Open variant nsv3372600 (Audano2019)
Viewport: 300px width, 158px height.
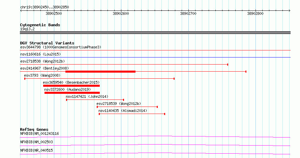click(x=67, y=89)
